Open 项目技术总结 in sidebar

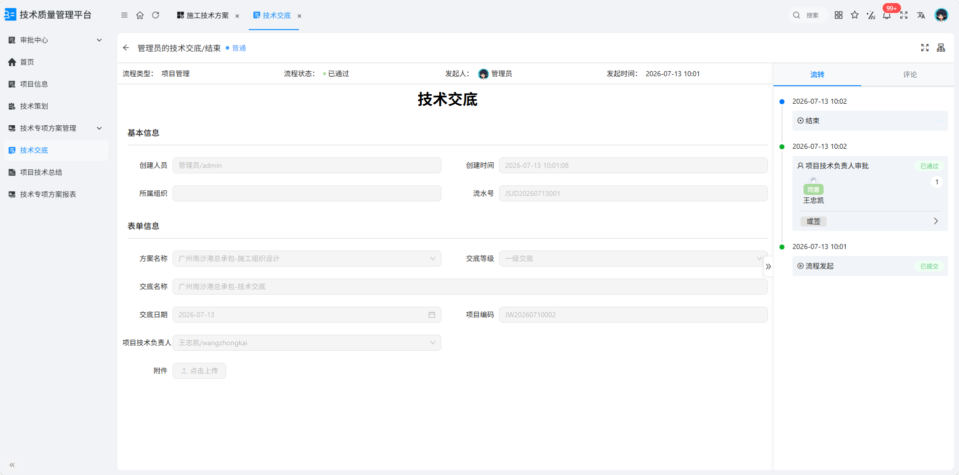pos(55,172)
